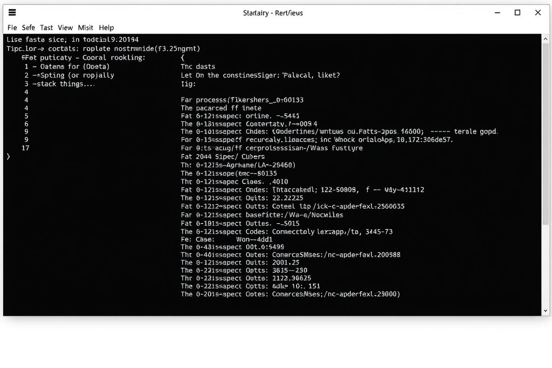Maximize the terminal window

click(x=517, y=13)
